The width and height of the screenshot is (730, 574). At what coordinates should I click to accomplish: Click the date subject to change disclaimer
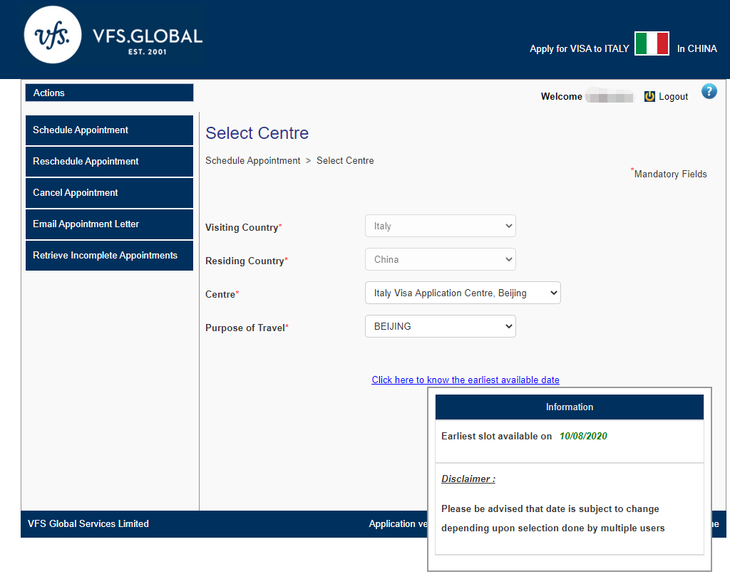(553, 518)
